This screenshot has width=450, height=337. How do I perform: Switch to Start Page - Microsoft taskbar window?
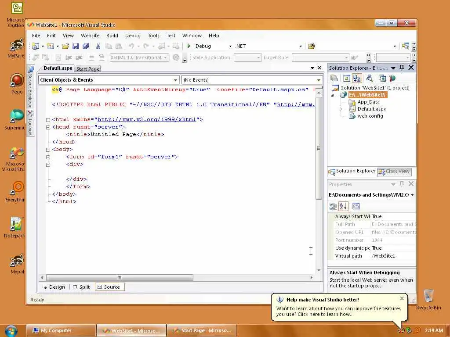(x=201, y=331)
